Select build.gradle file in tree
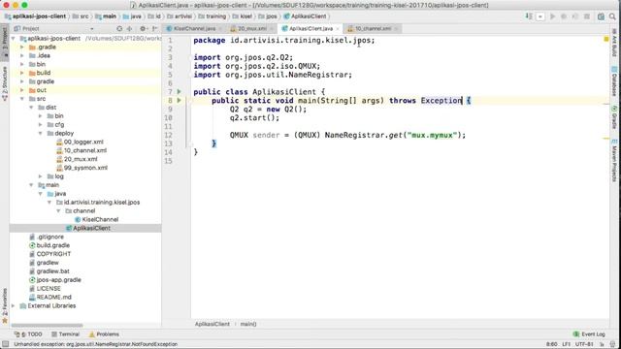621x349 pixels. [x=49, y=245]
